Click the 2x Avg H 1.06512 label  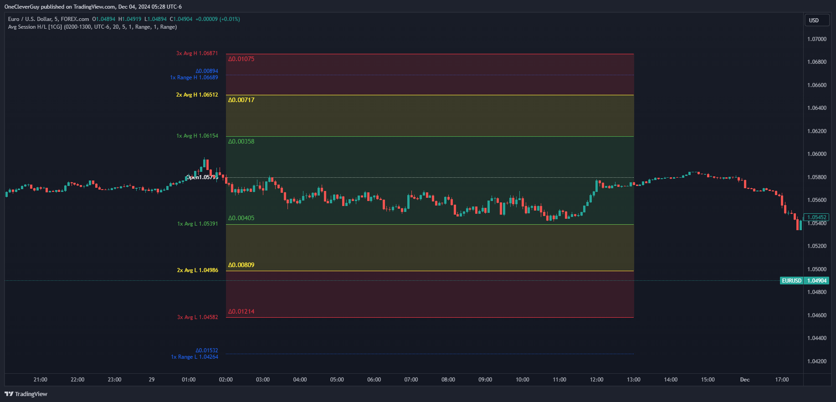[x=197, y=95]
